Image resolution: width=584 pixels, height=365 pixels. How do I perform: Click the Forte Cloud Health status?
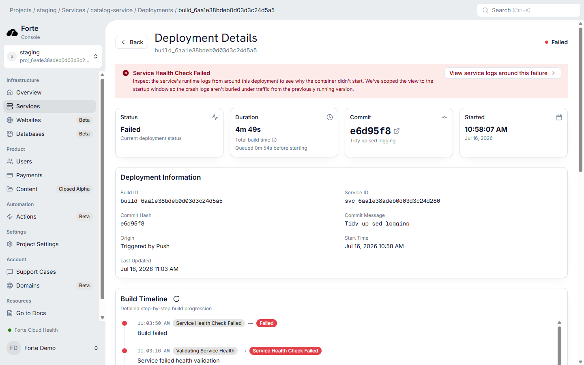pyautogui.click(x=33, y=330)
